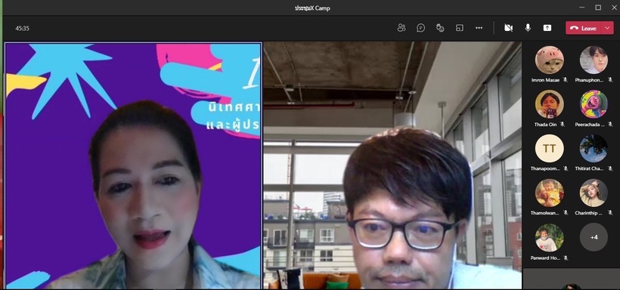The height and width of the screenshot is (290, 620).
Task: Click the name label Panward Ho...
Action: 545,258
